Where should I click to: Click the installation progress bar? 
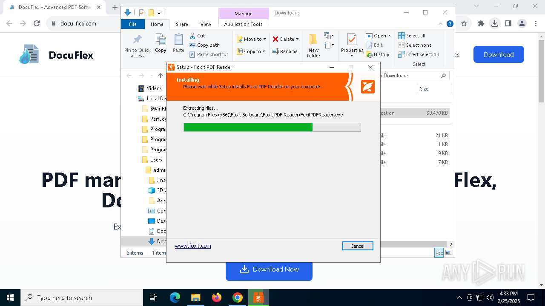(272, 127)
